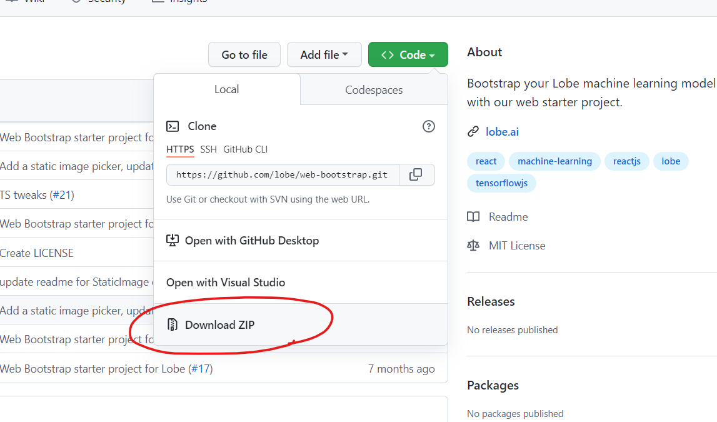Click the clone URL text field
This screenshot has width=717, height=422.
pyautogui.click(x=283, y=174)
